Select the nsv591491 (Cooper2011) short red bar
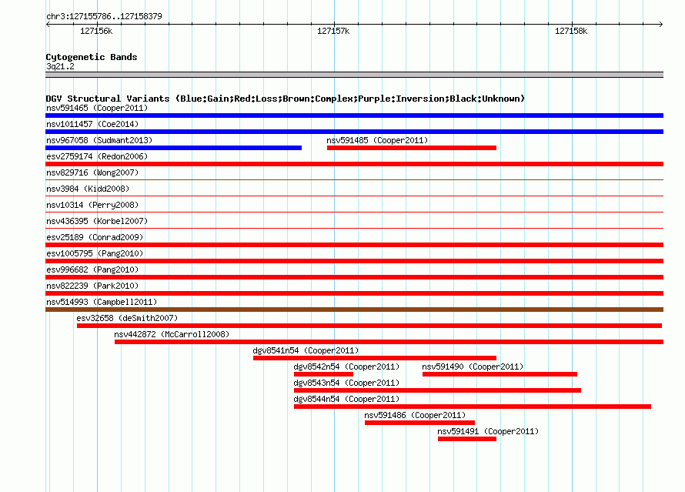The width and height of the screenshot is (685, 492). [467, 439]
